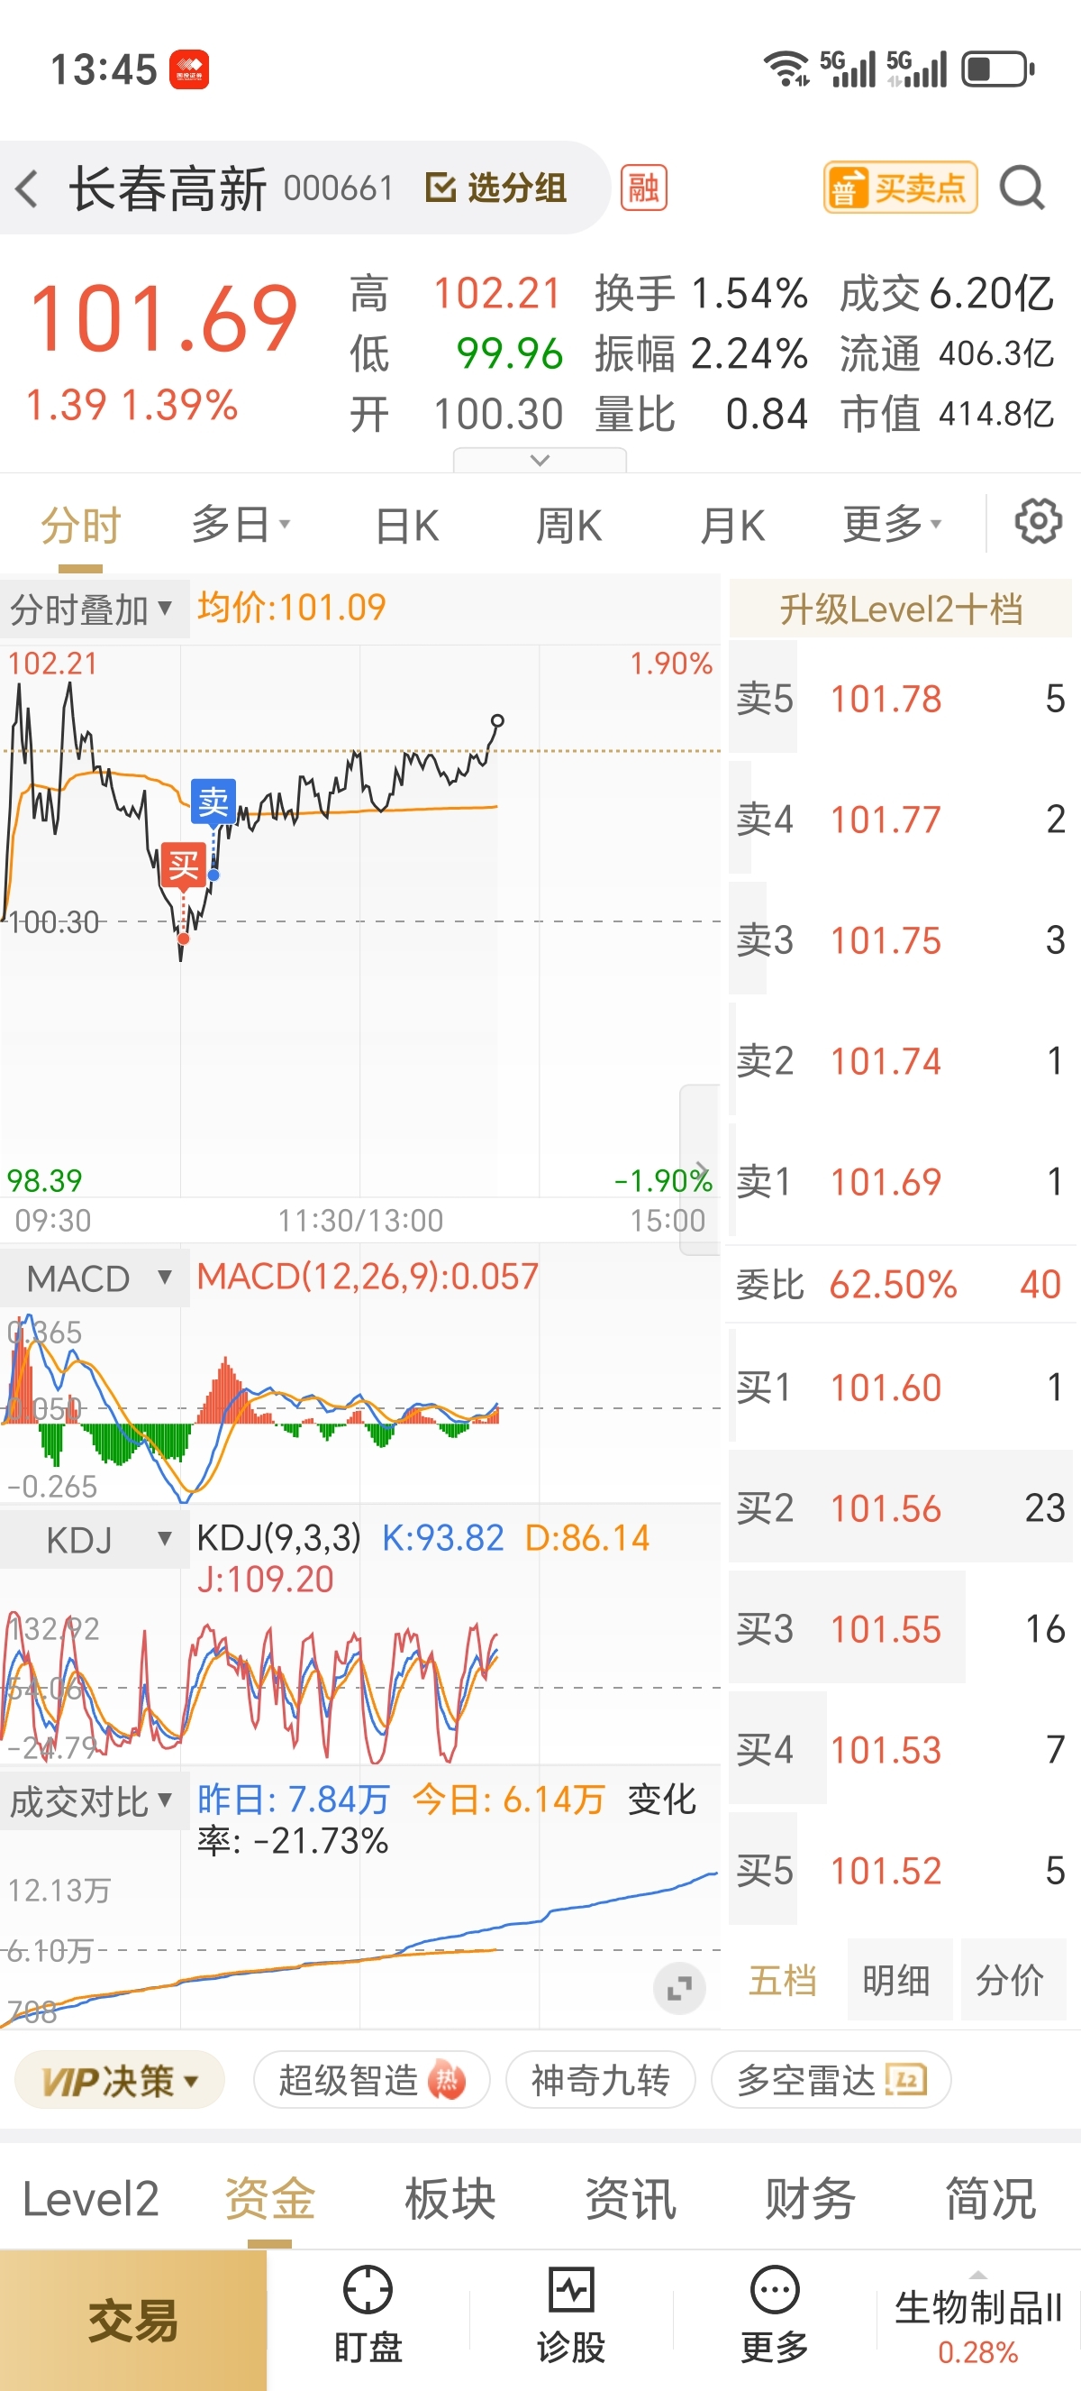Tap the red app notification icon in status bar

[x=189, y=69]
